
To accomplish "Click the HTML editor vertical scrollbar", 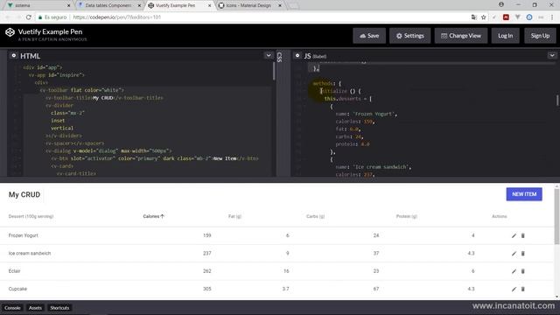I will coord(274,71).
